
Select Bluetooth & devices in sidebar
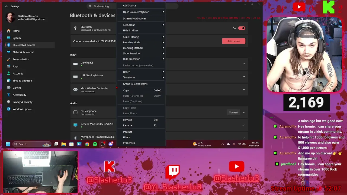pyautogui.click(x=30, y=45)
